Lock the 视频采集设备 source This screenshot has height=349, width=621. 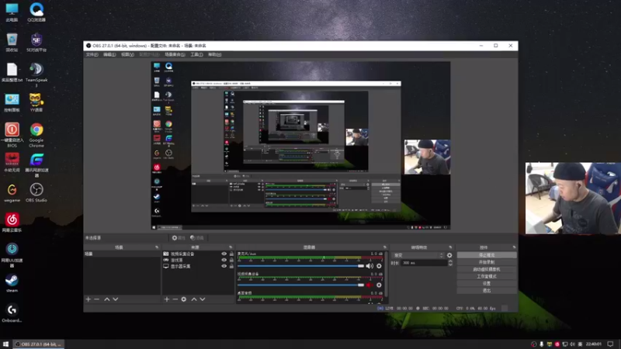tap(231, 254)
